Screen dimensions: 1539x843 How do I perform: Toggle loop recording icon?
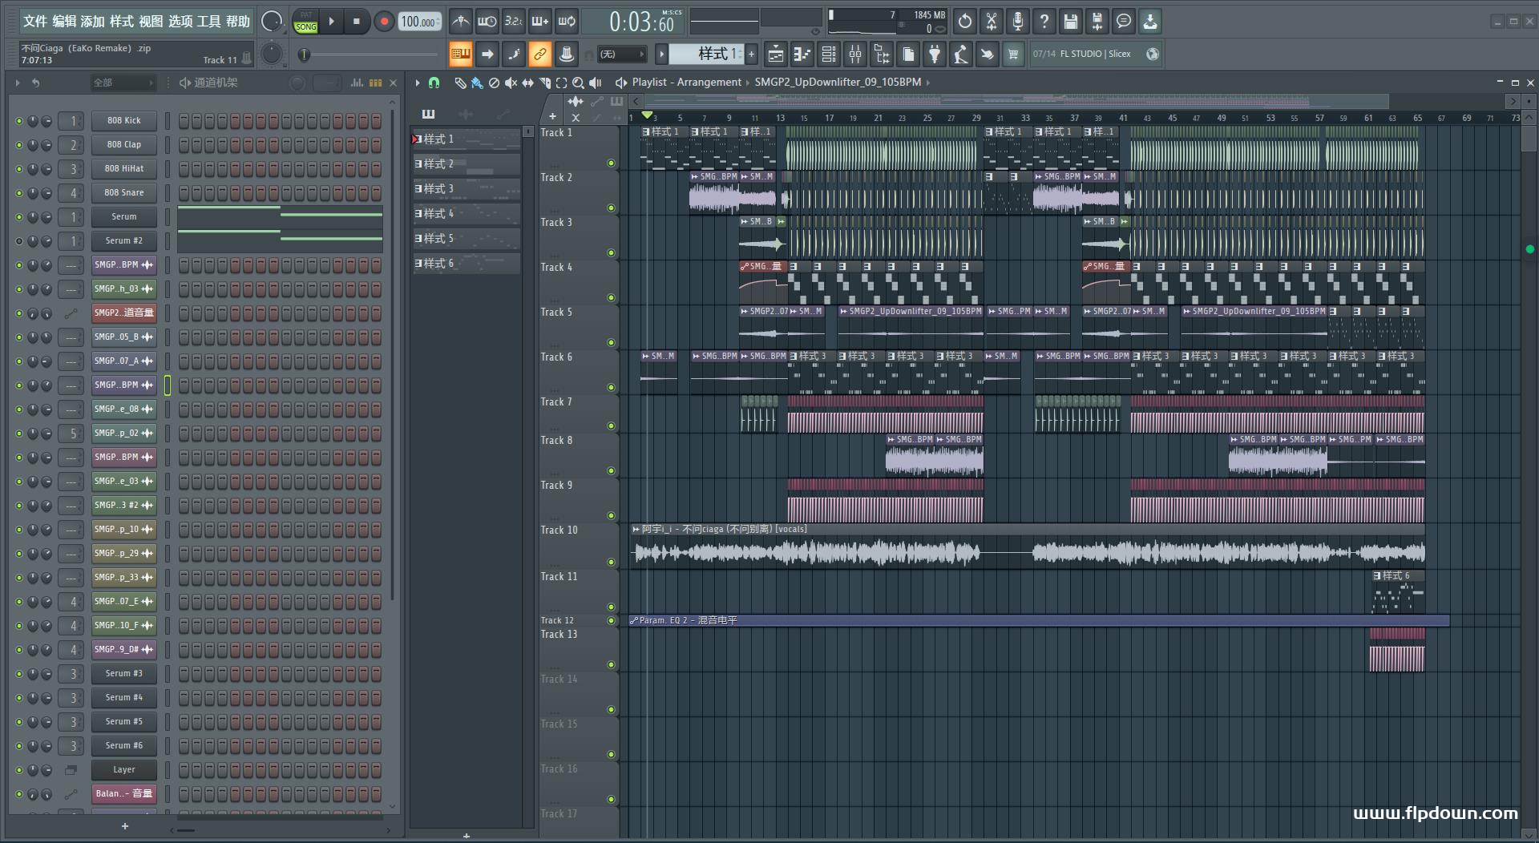(567, 22)
